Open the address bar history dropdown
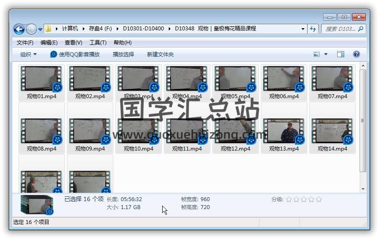 click(x=303, y=29)
